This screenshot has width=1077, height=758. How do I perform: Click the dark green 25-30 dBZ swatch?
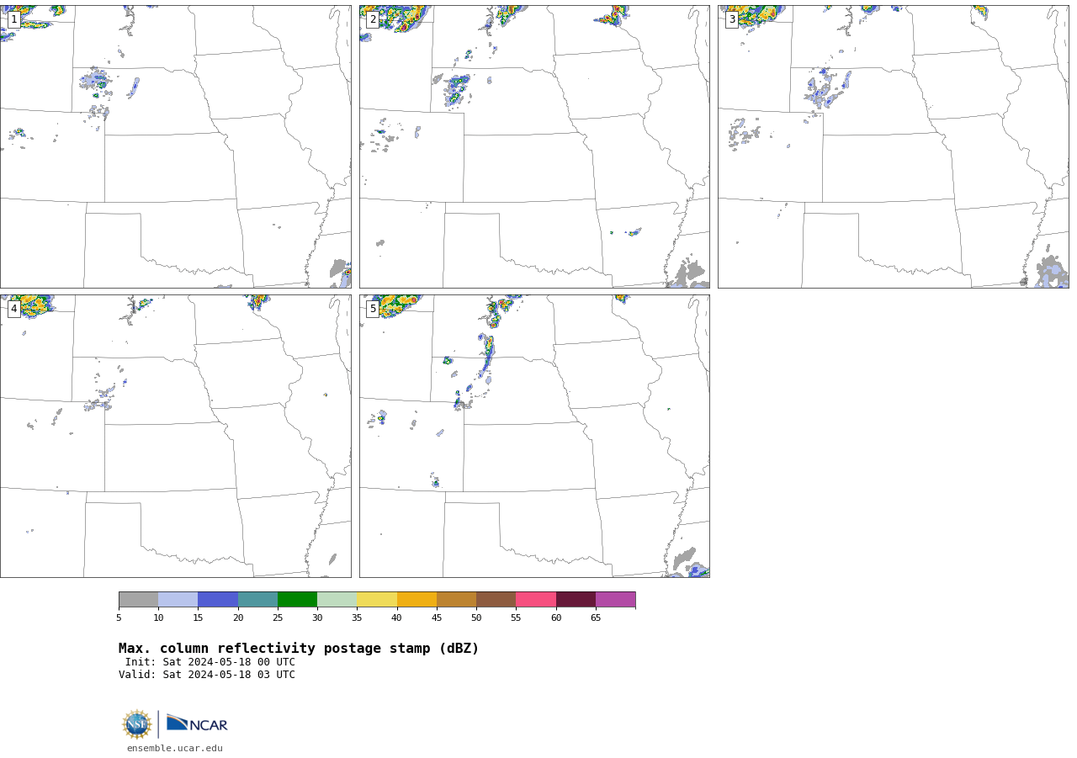click(297, 599)
